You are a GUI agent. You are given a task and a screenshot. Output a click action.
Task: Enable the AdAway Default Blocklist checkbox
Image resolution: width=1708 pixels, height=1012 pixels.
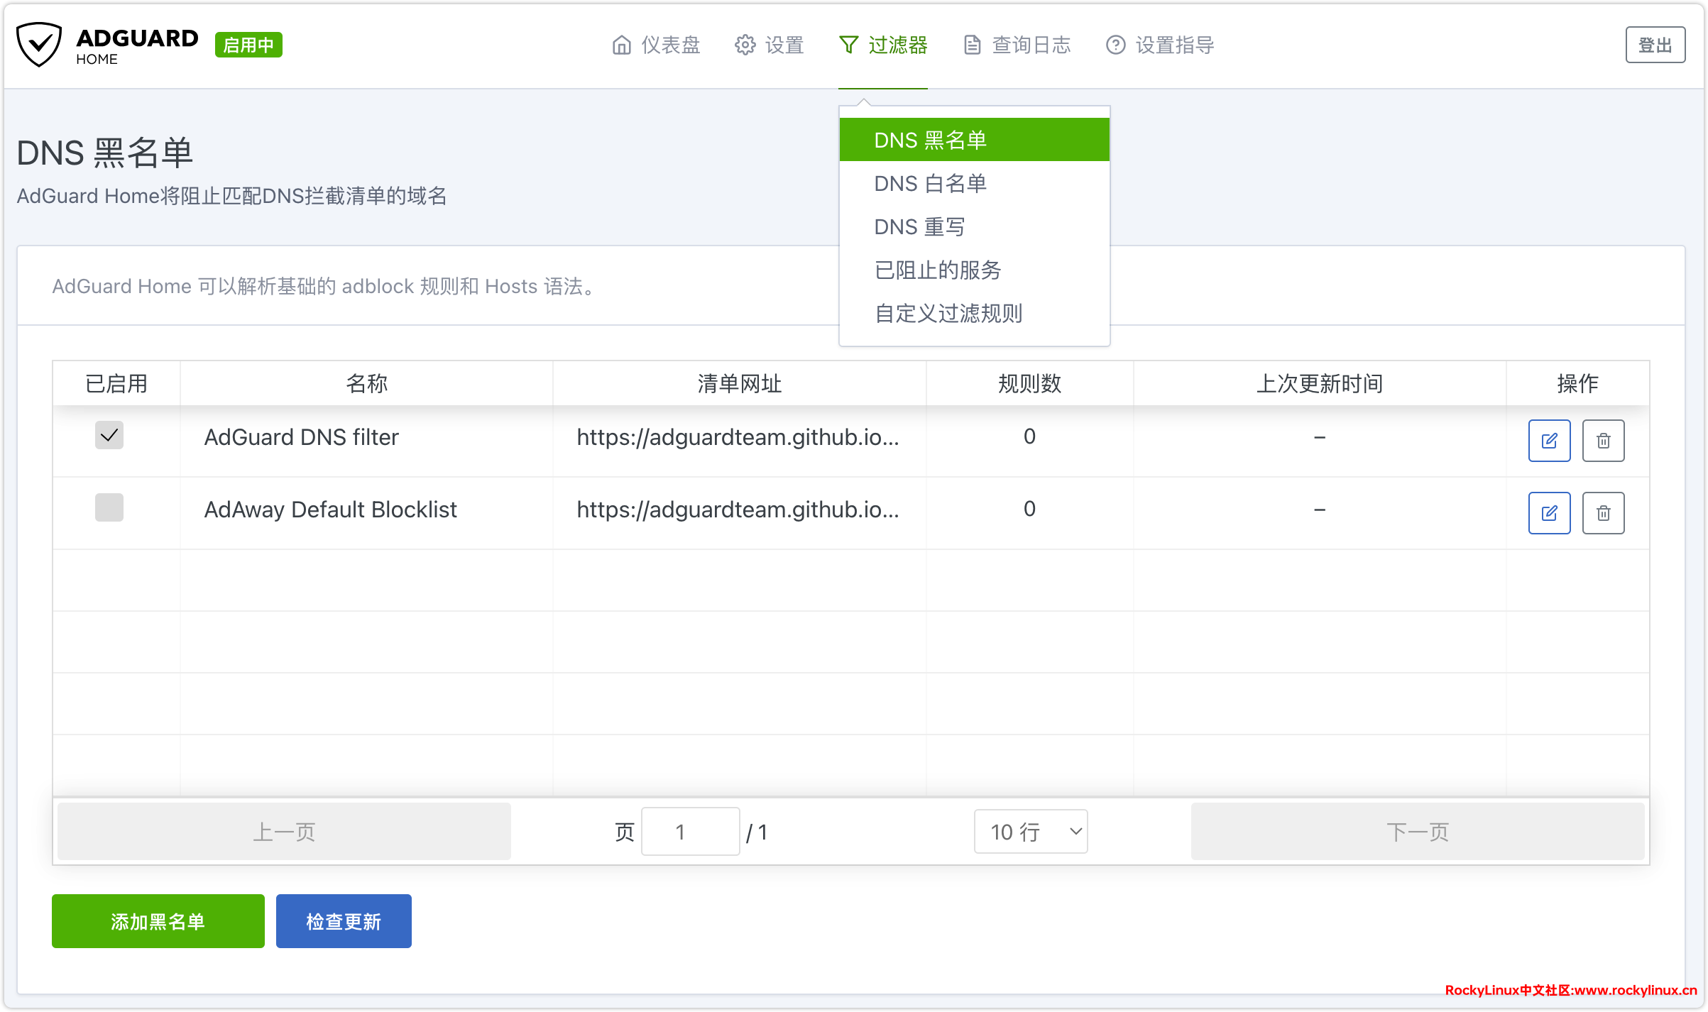pyautogui.click(x=109, y=508)
